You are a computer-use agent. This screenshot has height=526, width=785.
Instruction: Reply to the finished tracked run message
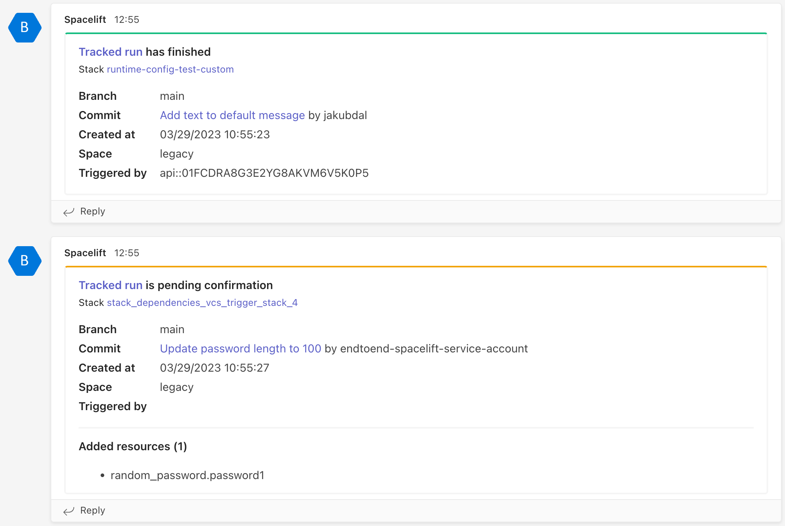click(92, 211)
